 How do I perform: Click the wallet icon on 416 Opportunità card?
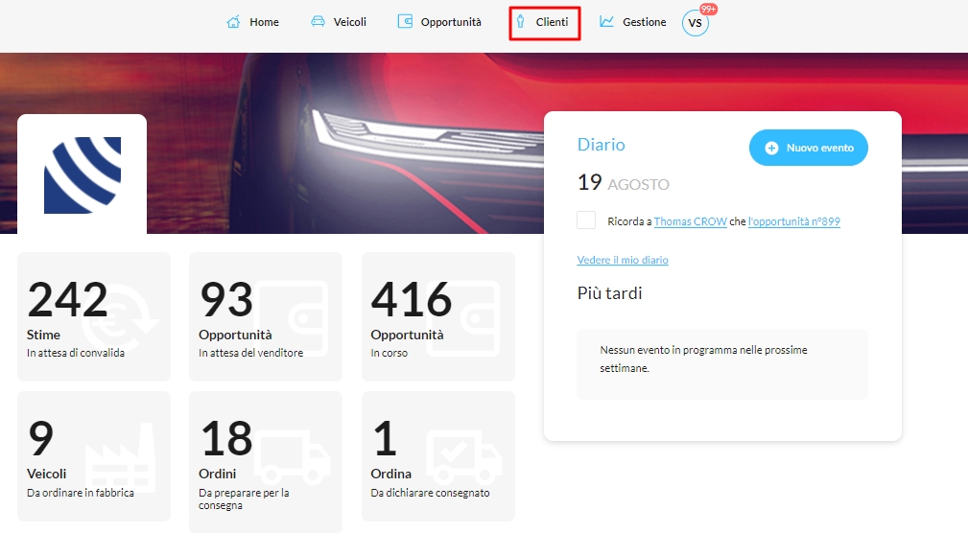click(x=463, y=318)
